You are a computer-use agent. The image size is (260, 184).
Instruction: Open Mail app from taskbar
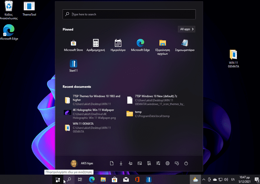click(126, 179)
